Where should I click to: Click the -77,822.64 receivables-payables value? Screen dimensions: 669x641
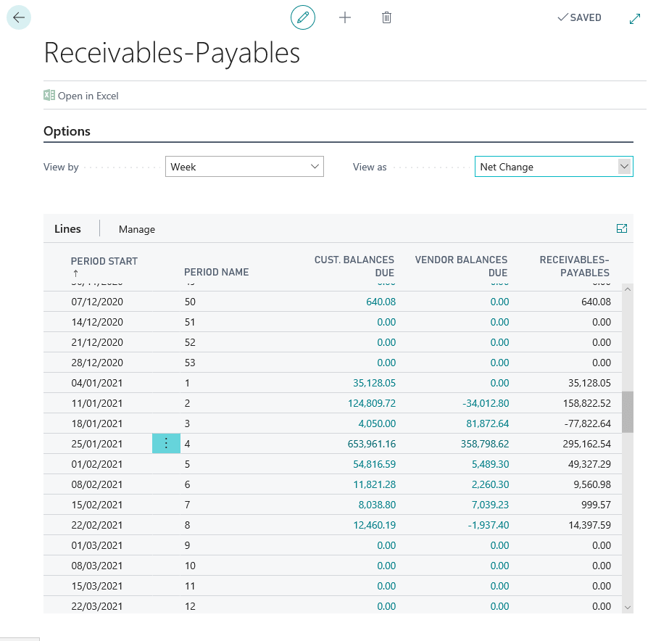point(588,423)
